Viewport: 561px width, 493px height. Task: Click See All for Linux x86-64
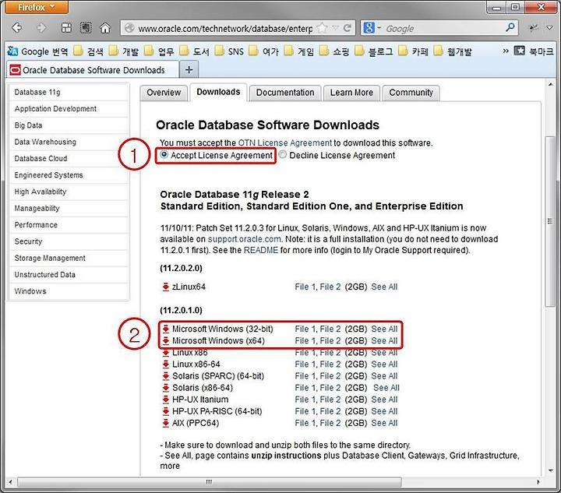[384, 364]
